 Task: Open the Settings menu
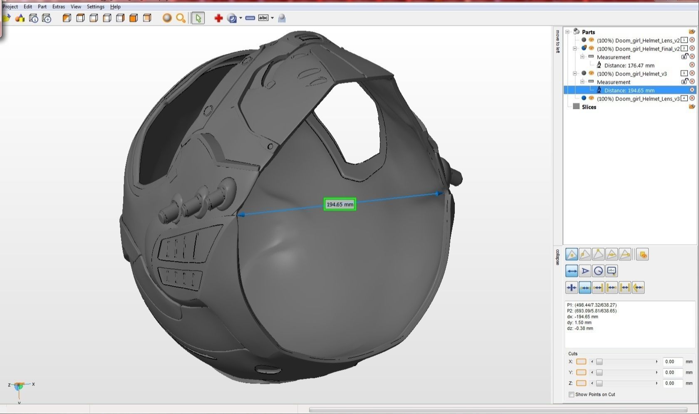(95, 7)
